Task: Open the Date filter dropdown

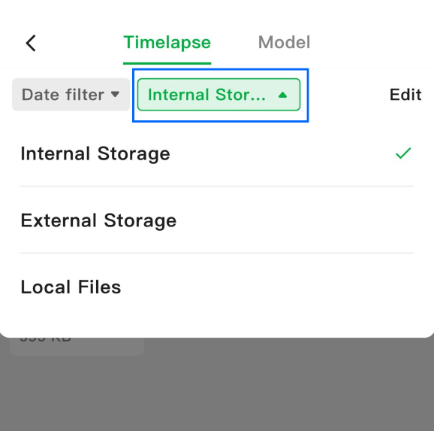Action: coord(71,95)
